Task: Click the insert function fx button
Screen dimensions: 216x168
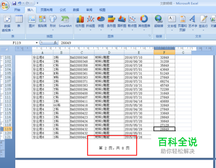Action: tap(55, 43)
